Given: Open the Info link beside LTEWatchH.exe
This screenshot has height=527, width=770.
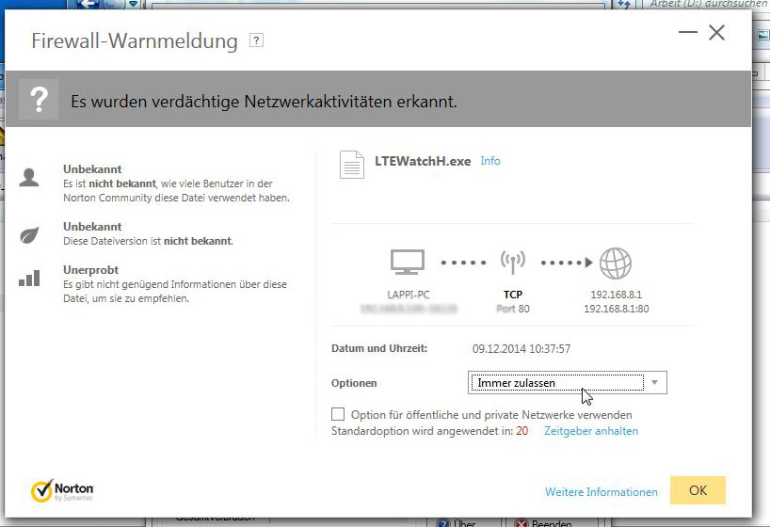Looking at the screenshot, I should click(x=490, y=161).
